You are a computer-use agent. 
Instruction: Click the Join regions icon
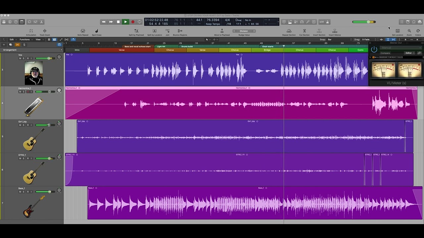pos(167,31)
